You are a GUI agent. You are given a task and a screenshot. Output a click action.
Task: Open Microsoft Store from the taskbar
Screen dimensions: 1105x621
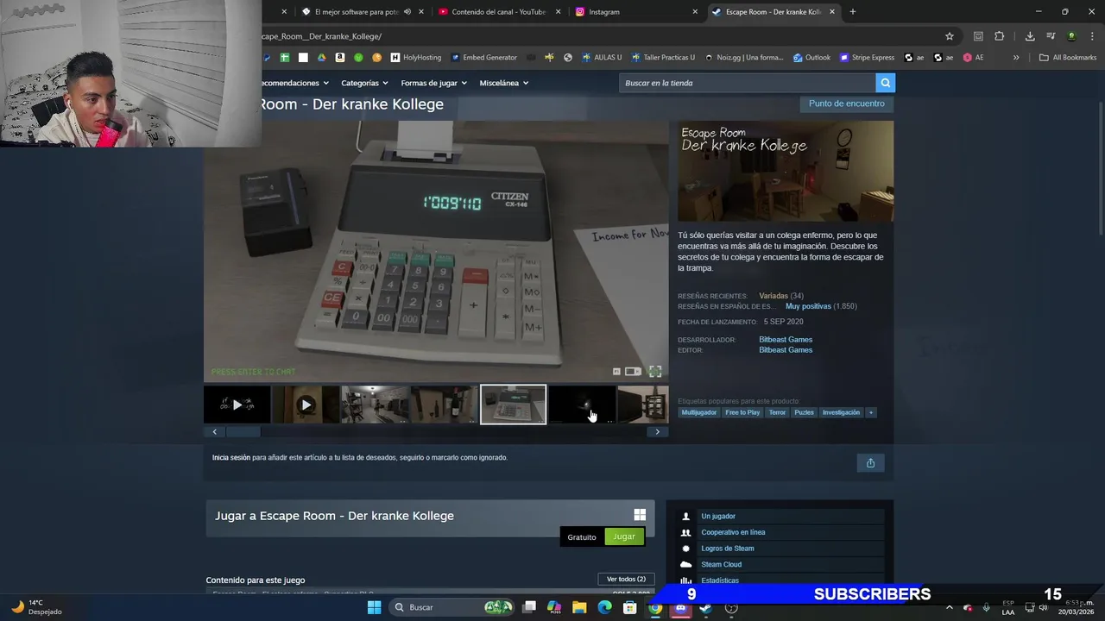(x=630, y=607)
